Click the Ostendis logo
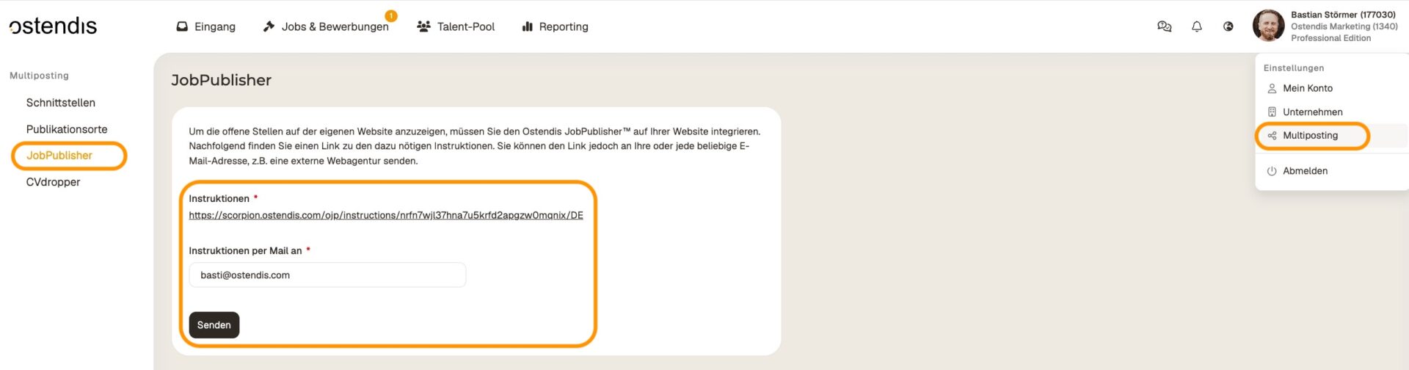The image size is (1409, 370). pos(53,26)
